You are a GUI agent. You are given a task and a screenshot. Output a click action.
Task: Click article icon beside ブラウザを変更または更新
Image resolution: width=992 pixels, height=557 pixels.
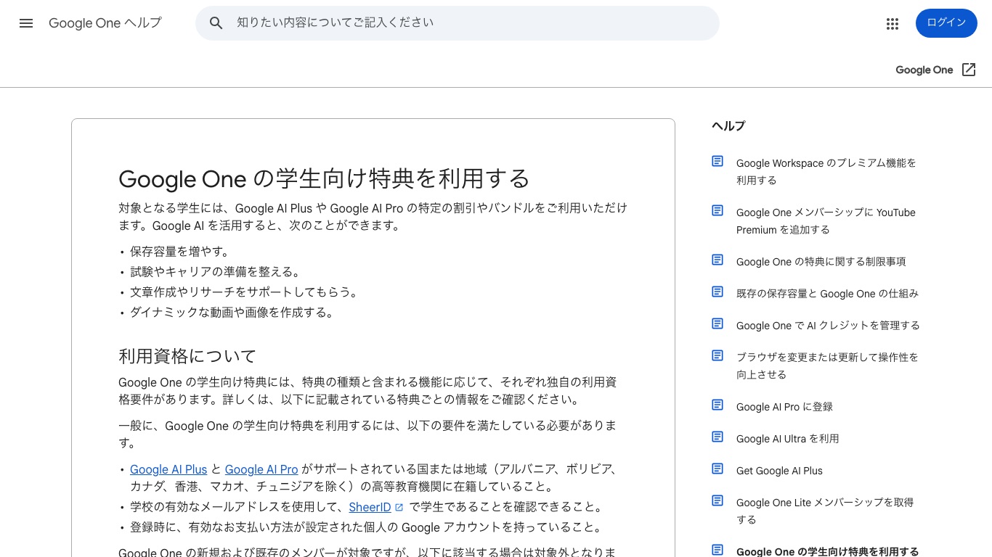(x=717, y=356)
